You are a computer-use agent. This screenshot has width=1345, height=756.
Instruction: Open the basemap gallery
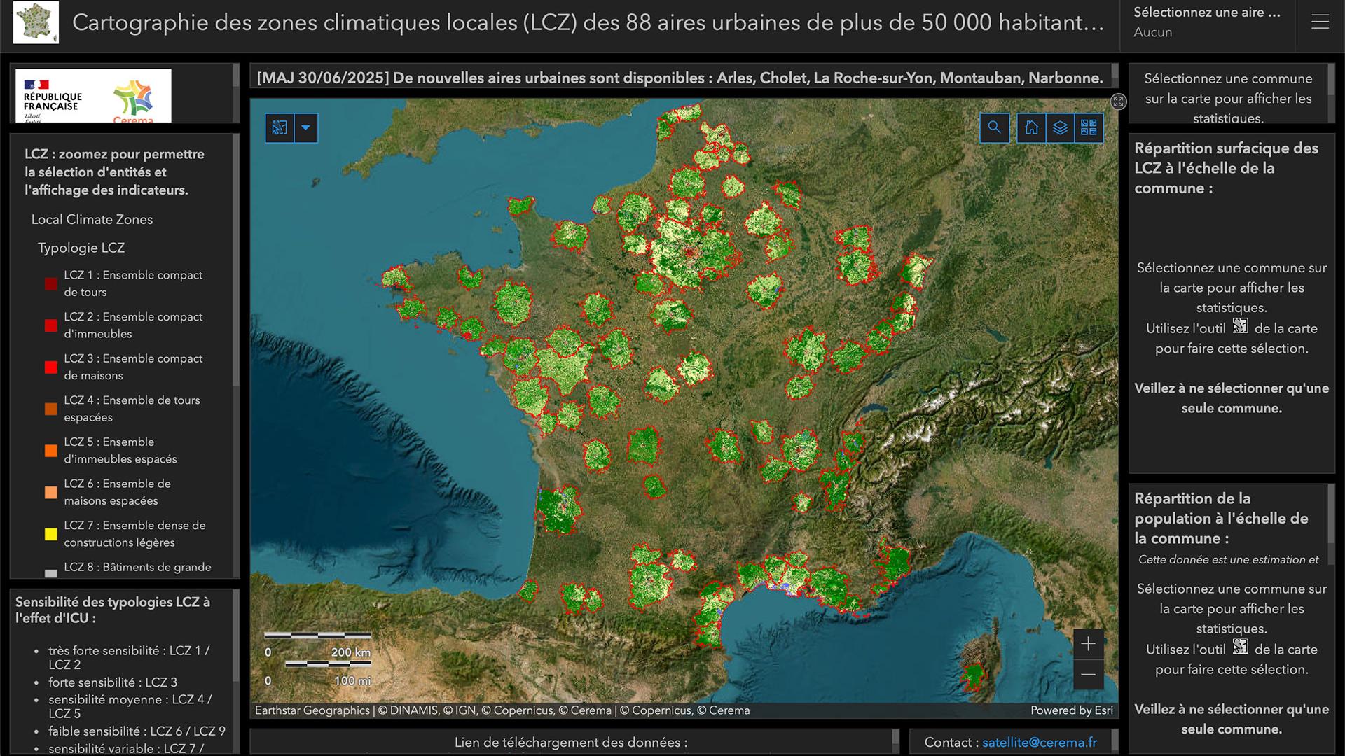point(1089,128)
